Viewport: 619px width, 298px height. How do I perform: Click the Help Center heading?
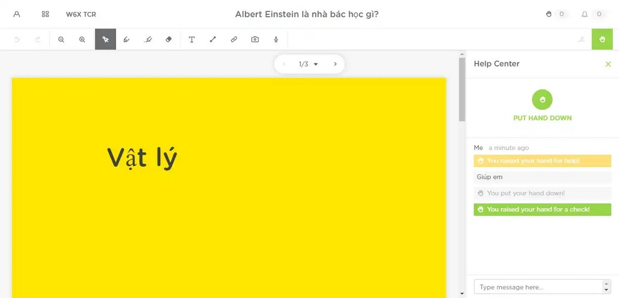click(x=496, y=64)
